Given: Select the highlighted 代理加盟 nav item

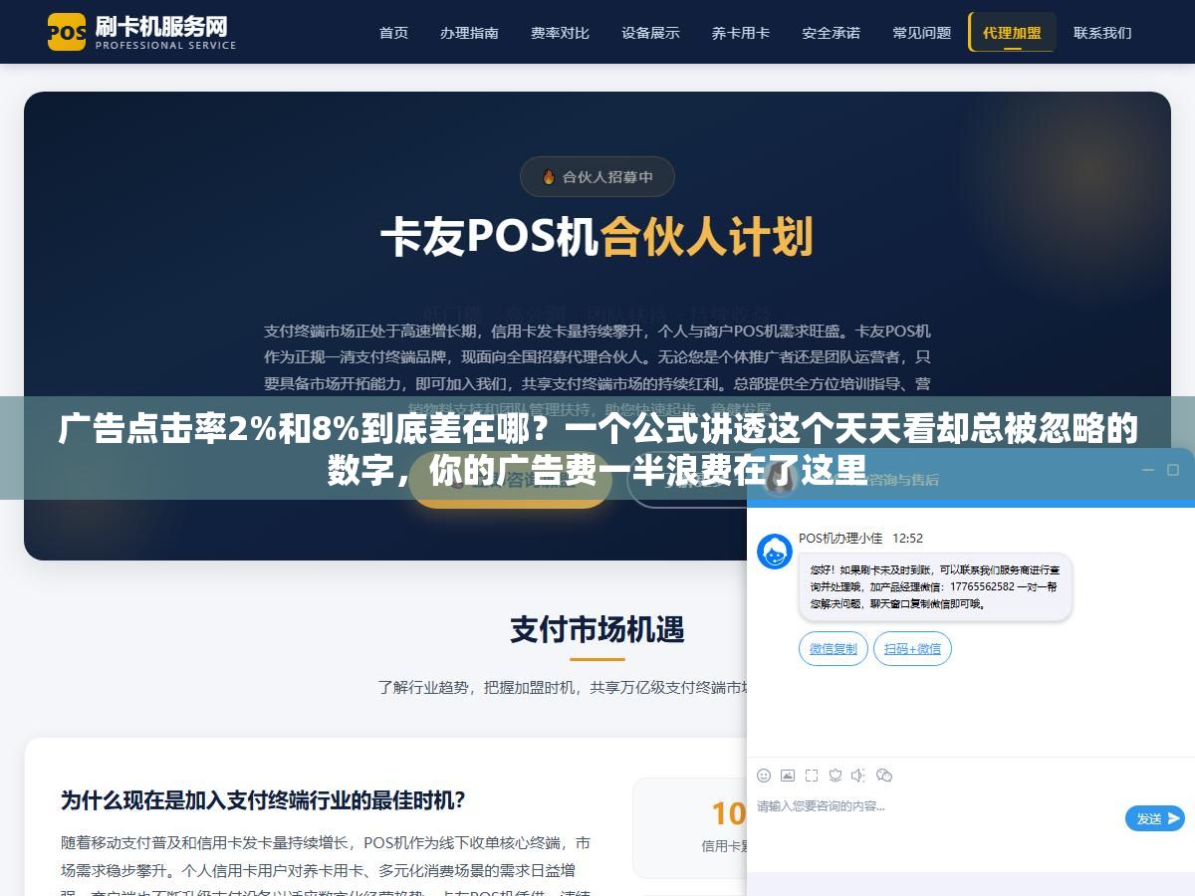Looking at the screenshot, I should click(1012, 32).
